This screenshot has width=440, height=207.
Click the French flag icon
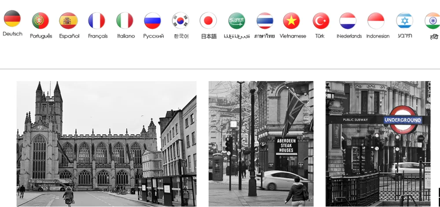tap(97, 21)
